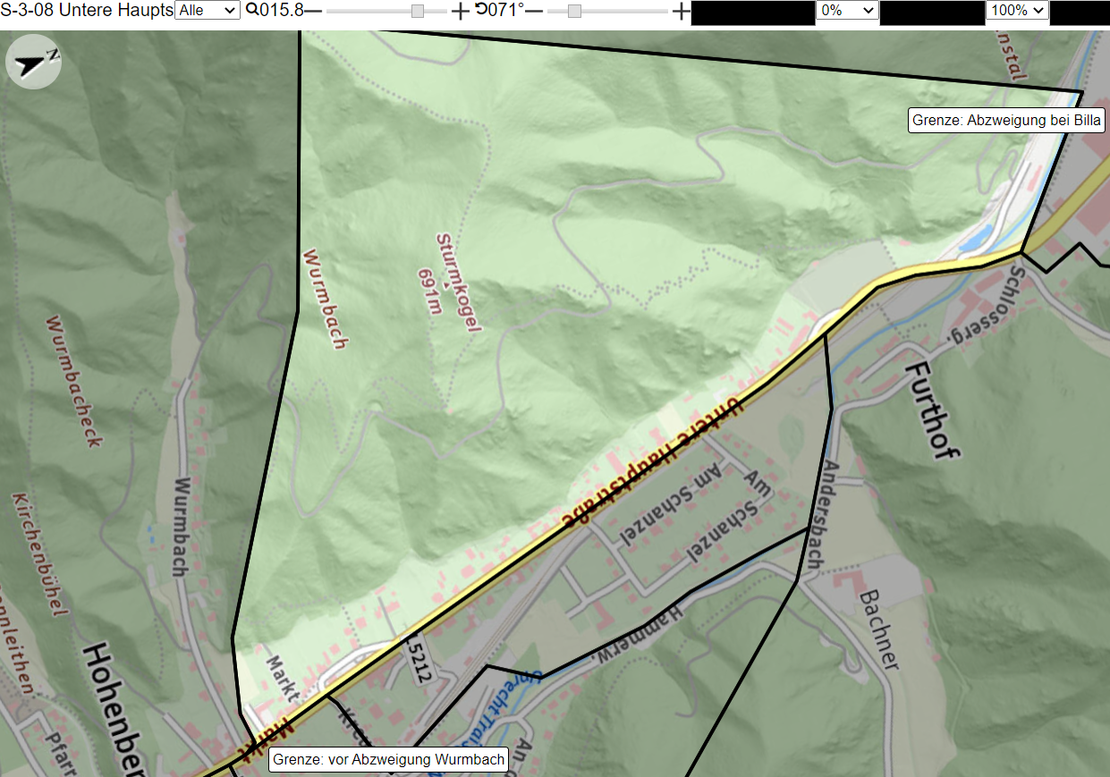Decrease rotation with the minus icon
Viewport: 1110px width, 777px height.
534,11
